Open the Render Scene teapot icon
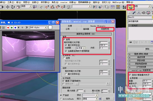This screenshot has height=101, width=153. (130, 7)
